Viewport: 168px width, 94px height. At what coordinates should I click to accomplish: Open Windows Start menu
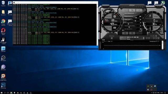[2, 93]
